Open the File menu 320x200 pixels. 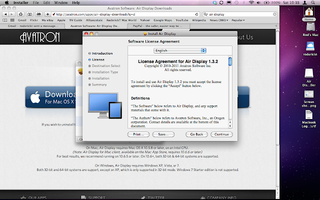(35, 2)
